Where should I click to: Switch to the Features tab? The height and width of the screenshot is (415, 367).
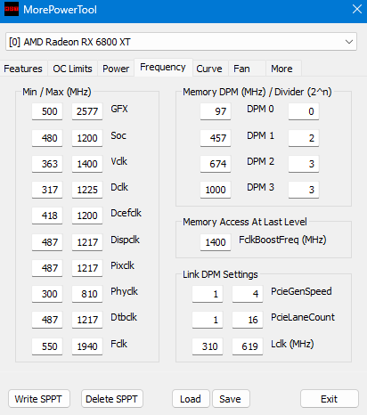(23, 69)
